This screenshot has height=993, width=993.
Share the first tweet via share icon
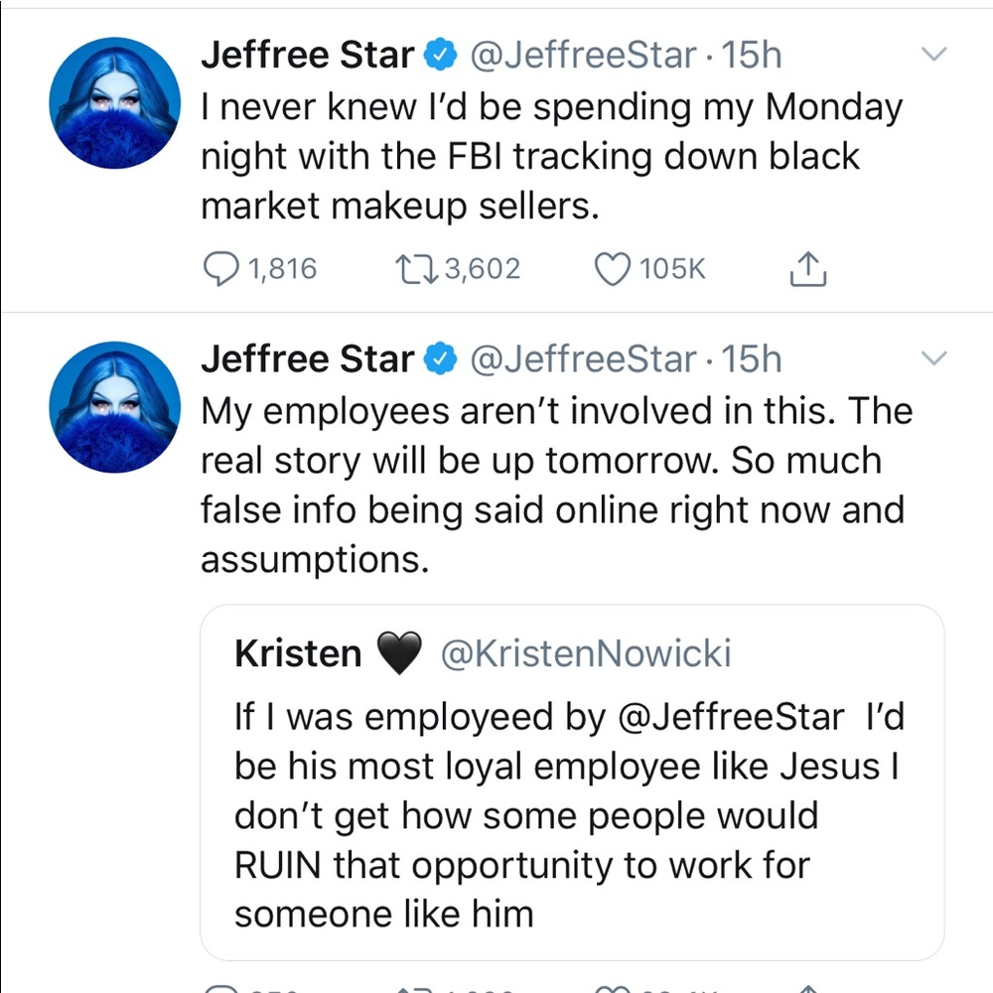tap(809, 268)
